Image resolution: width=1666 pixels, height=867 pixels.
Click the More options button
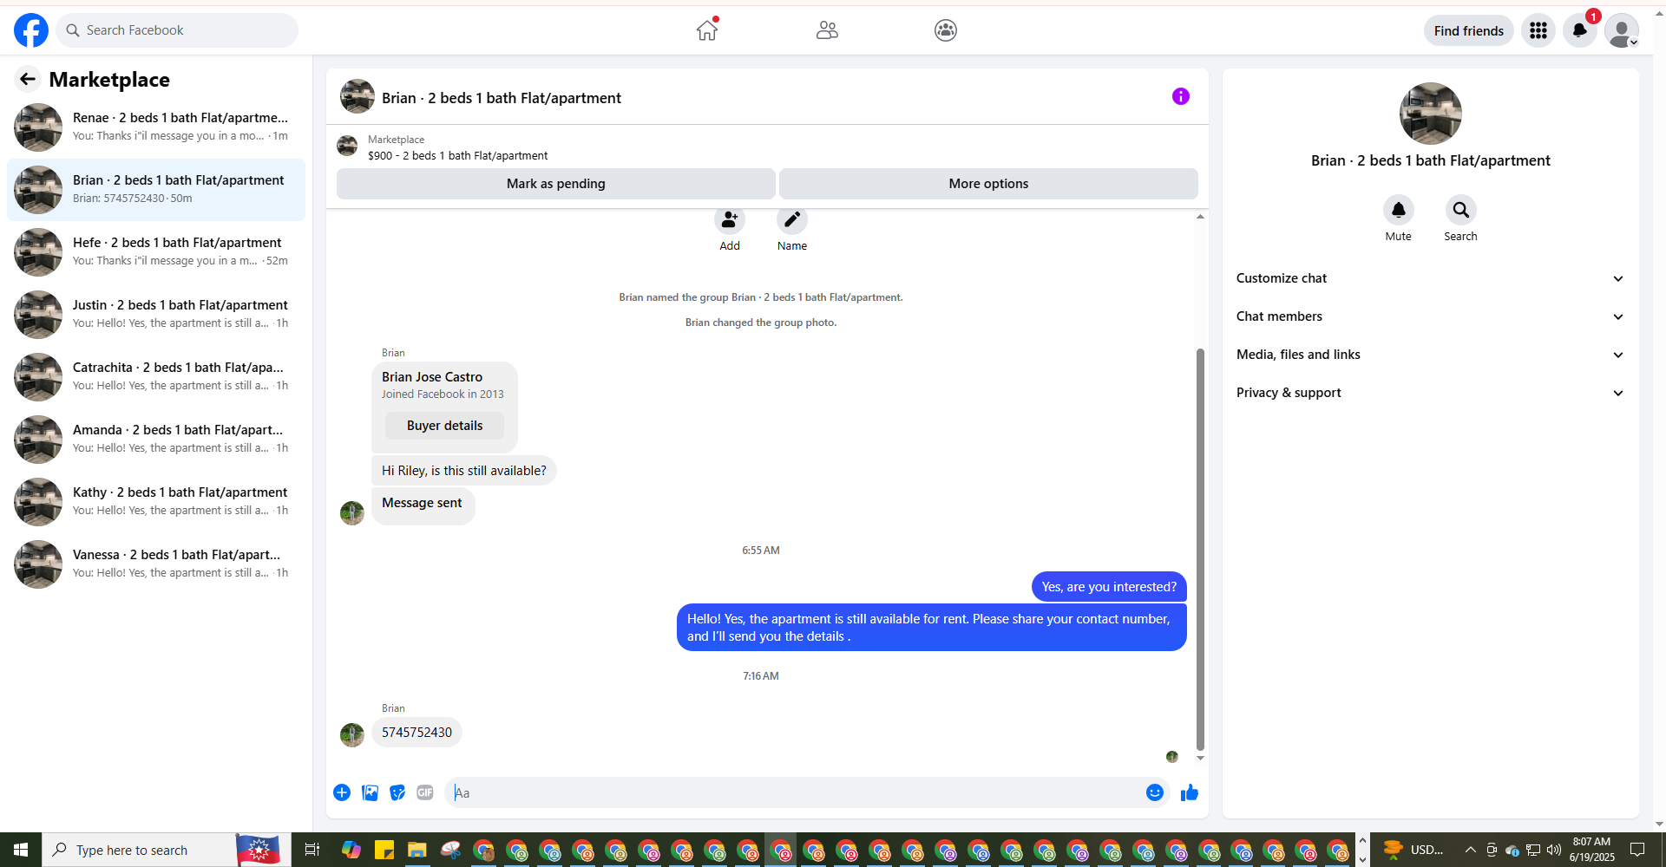[988, 184]
